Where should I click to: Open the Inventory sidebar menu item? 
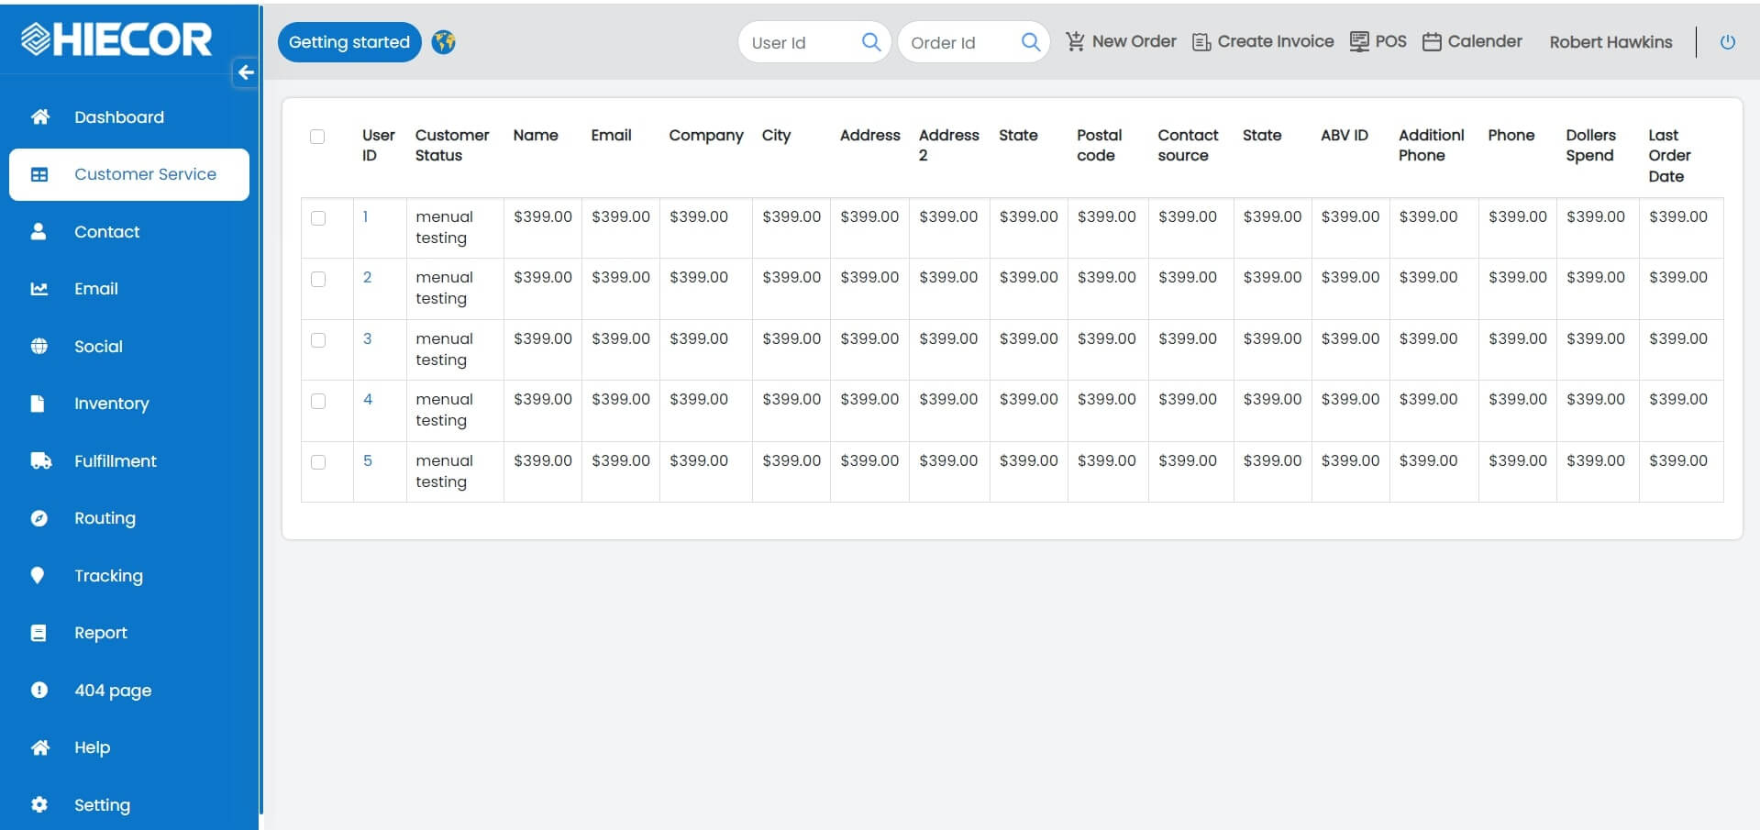tap(111, 404)
